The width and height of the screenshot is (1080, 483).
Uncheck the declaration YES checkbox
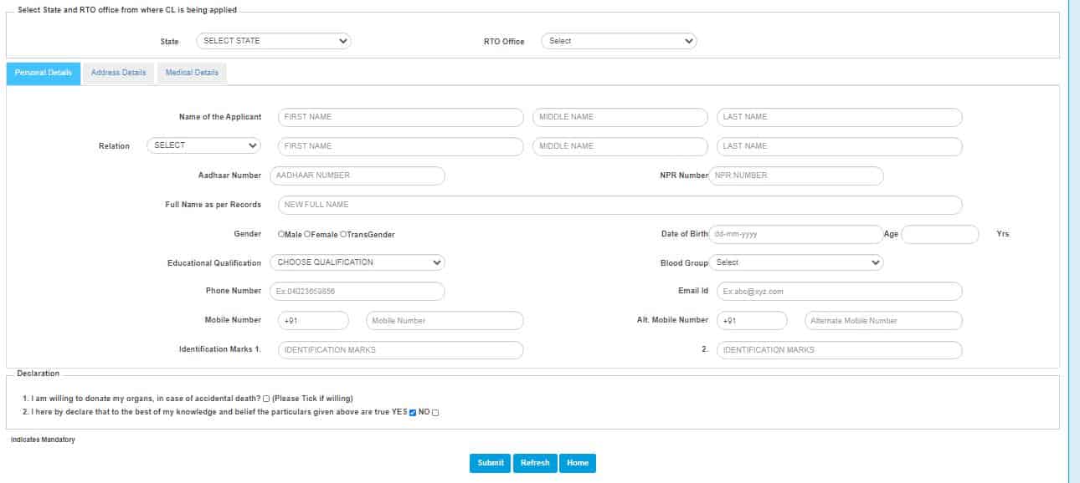[x=413, y=413]
